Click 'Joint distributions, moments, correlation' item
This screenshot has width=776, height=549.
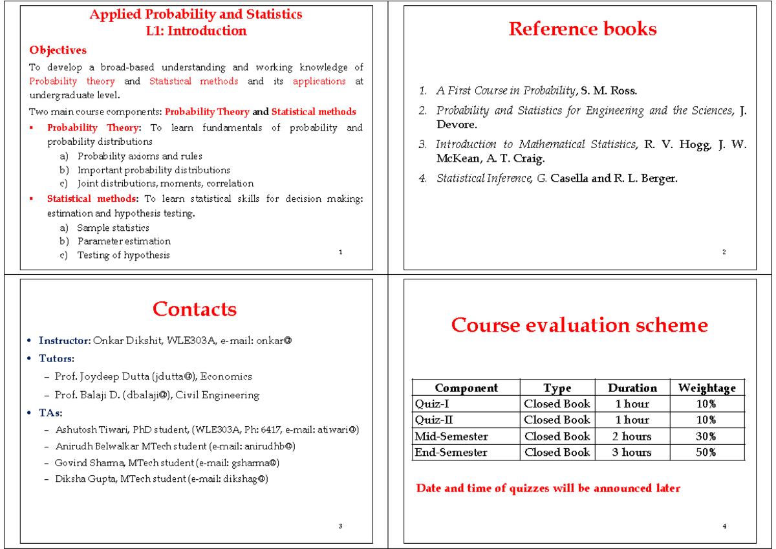coord(166,184)
